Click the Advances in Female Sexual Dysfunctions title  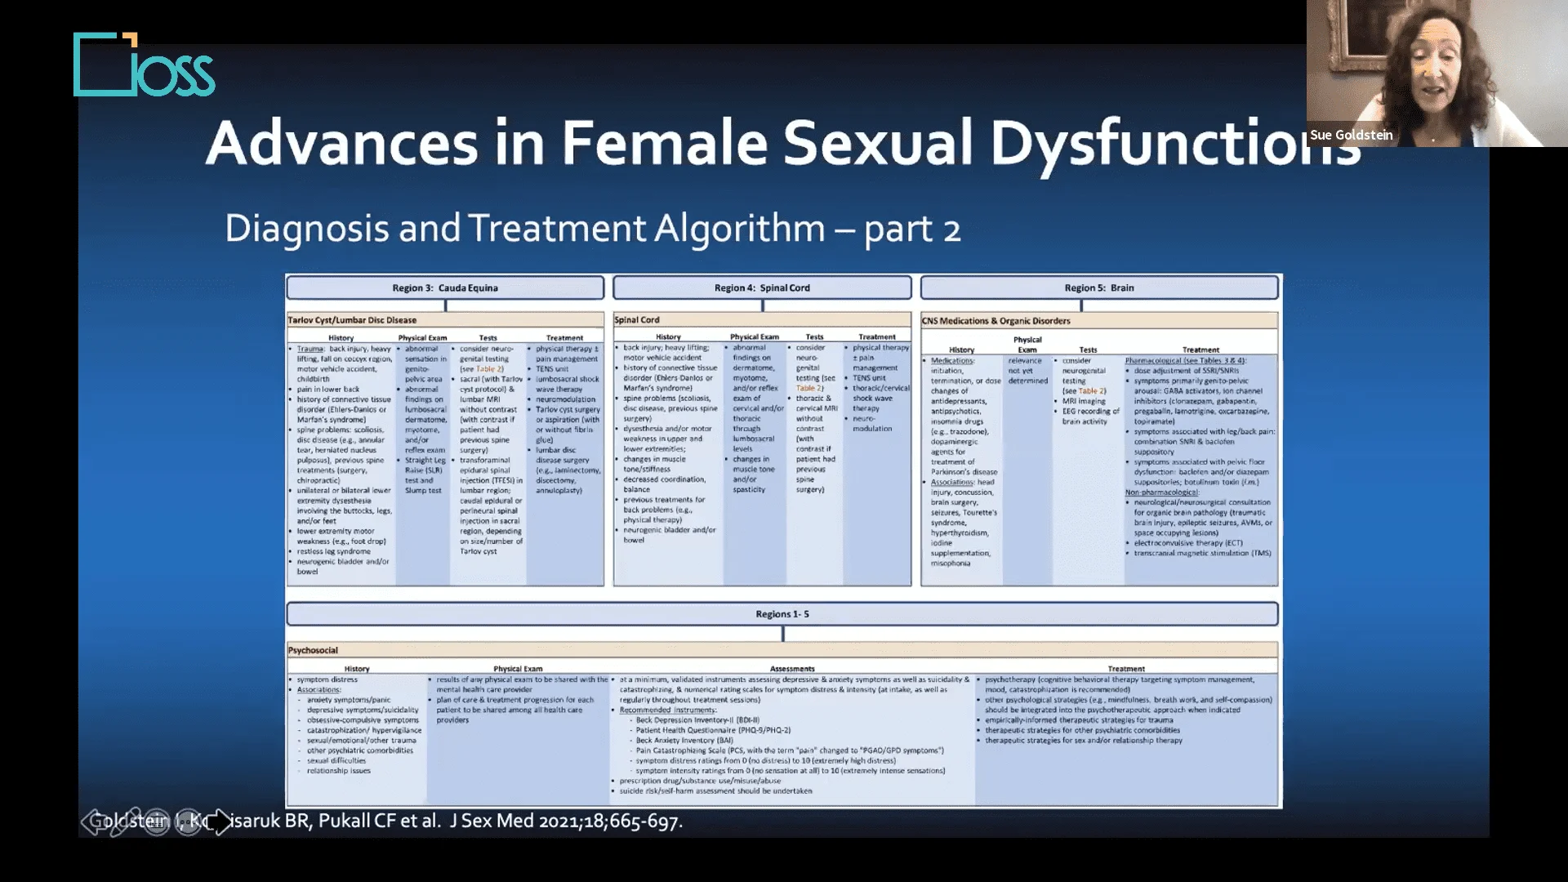click(782, 144)
